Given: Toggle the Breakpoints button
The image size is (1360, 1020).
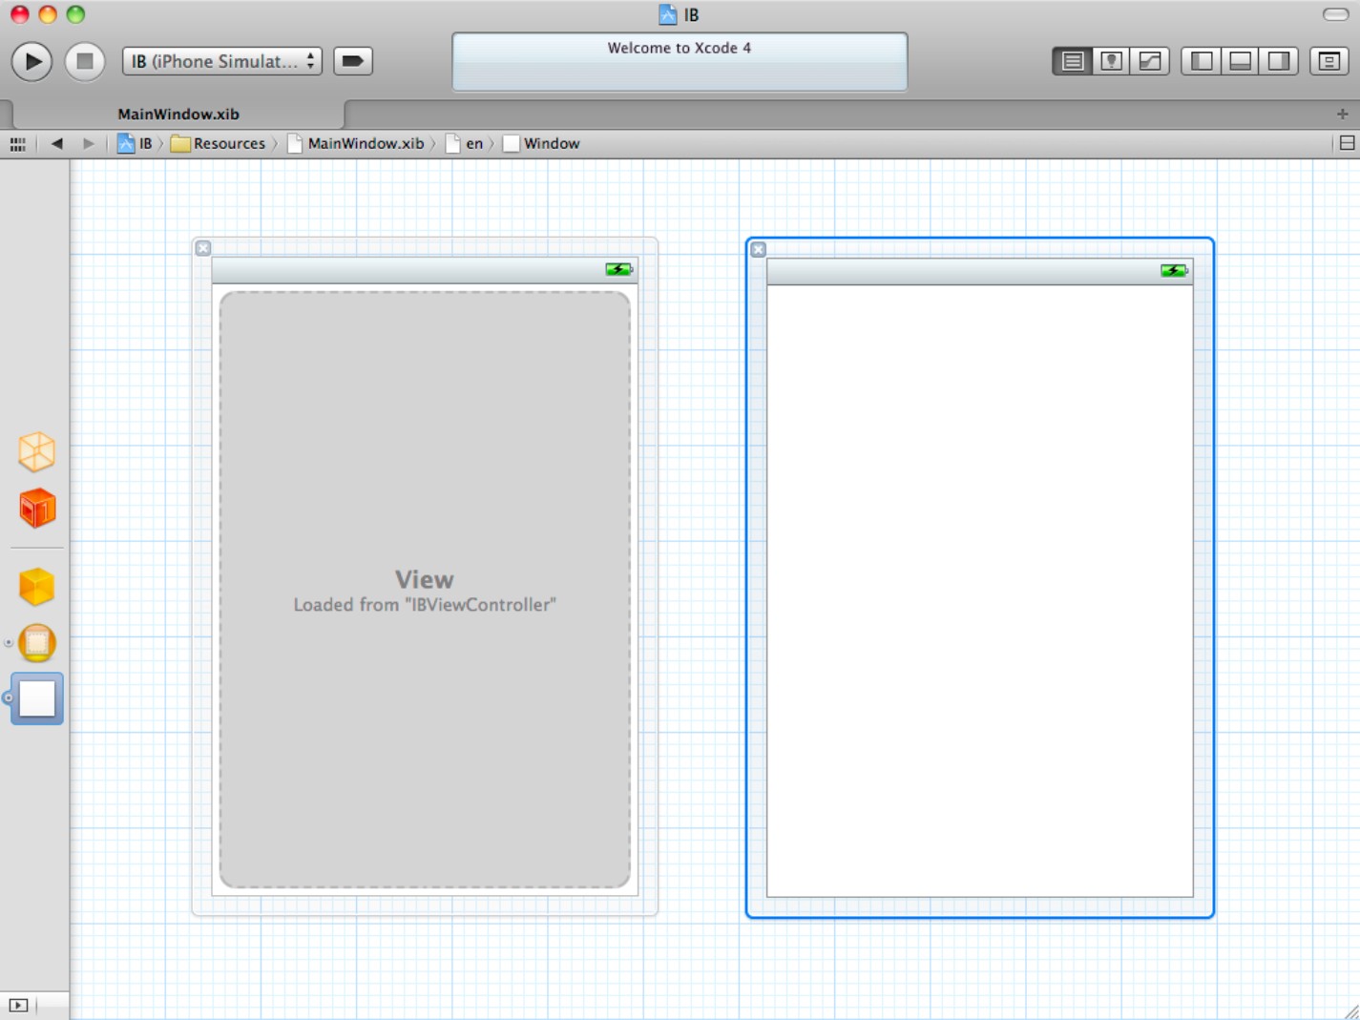Looking at the screenshot, I should (x=352, y=61).
